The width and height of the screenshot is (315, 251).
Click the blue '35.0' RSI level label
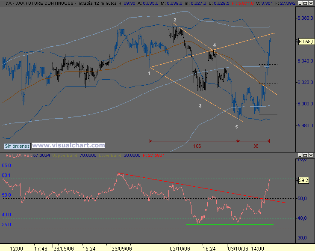coord(6,224)
